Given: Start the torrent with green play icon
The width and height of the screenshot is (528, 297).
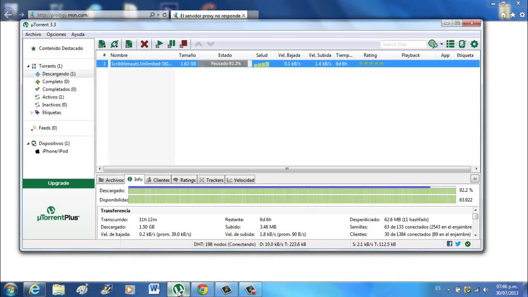Looking at the screenshot, I should point(159,44).
